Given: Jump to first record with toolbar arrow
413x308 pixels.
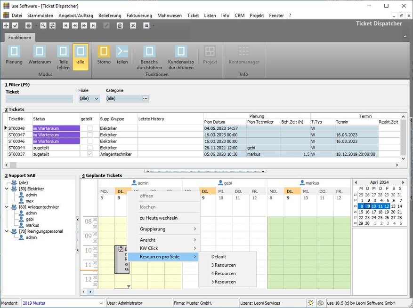Looking at the screenshot, I should point(65,25).
